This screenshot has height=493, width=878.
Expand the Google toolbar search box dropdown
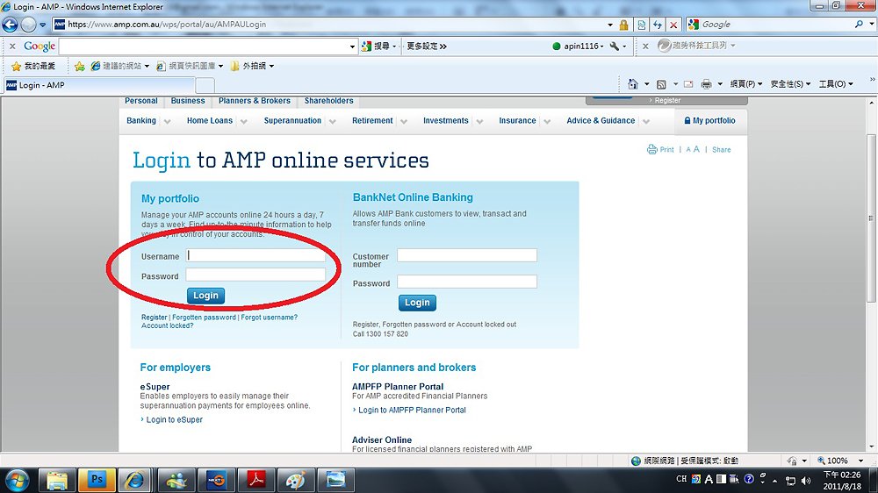pyautogui.click(x=352, y=46)
